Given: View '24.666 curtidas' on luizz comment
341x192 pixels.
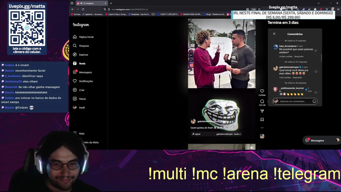Looking at the screenshot, I should click(286, 57).
